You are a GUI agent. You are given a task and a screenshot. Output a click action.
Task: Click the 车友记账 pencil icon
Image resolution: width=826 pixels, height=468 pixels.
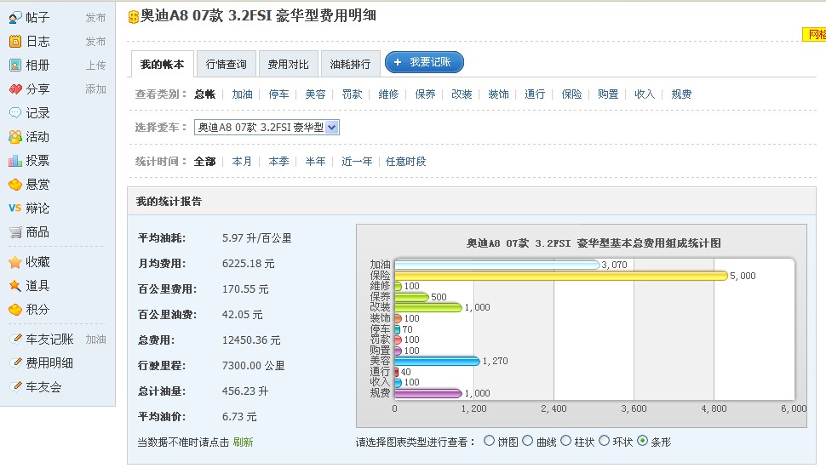16,339
